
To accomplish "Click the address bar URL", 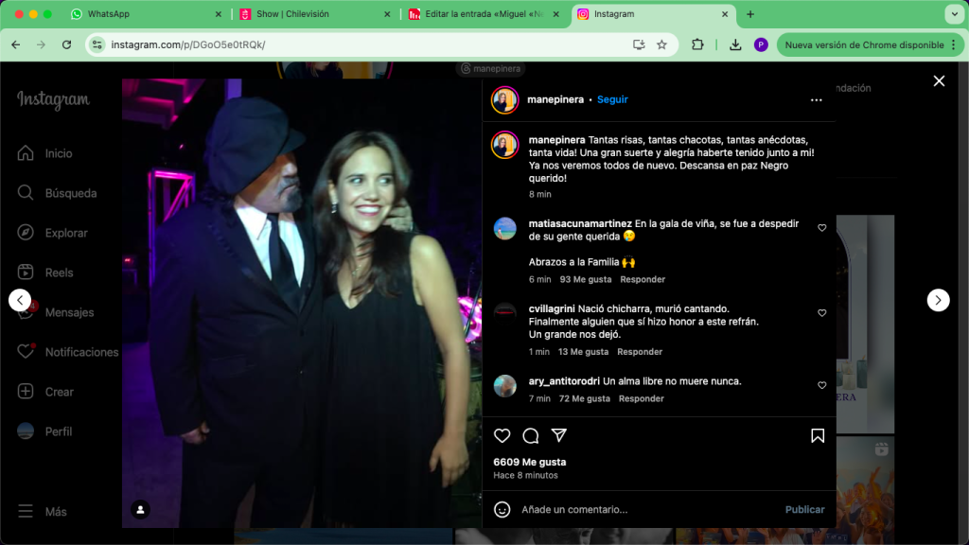I will click(x=188, y=44).
